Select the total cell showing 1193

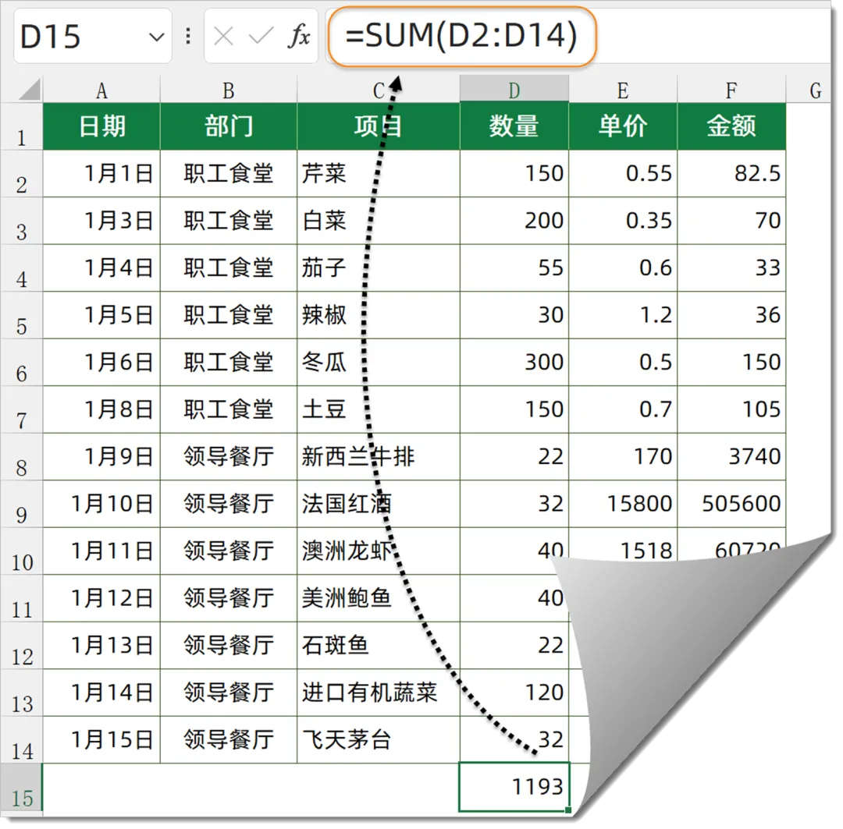click(x=514, y=787)
